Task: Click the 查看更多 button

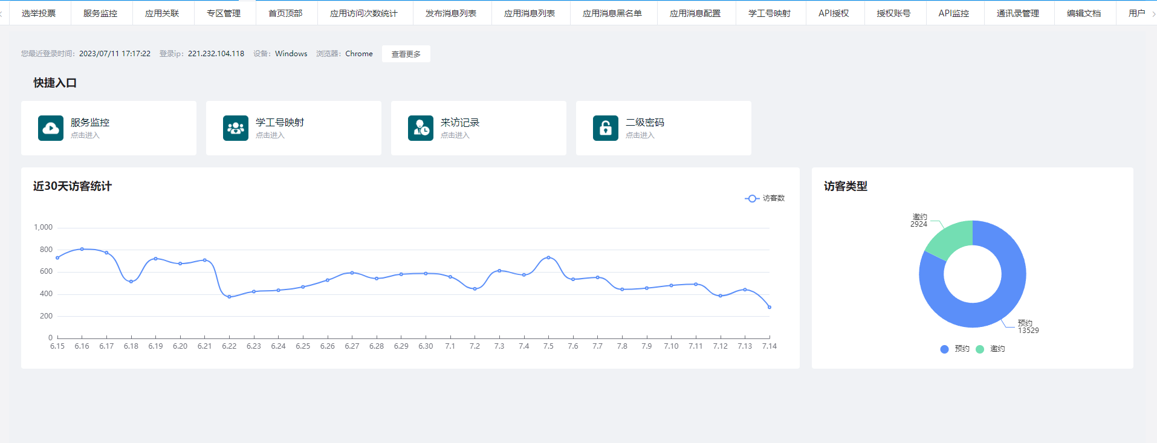Action: click(406, 54)
